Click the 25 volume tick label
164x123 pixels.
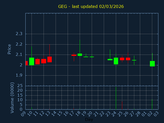(20, 86)
